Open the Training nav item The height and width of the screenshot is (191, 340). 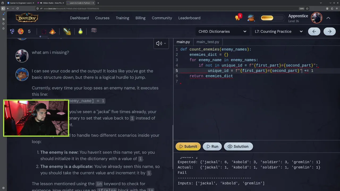pos(122,18)
